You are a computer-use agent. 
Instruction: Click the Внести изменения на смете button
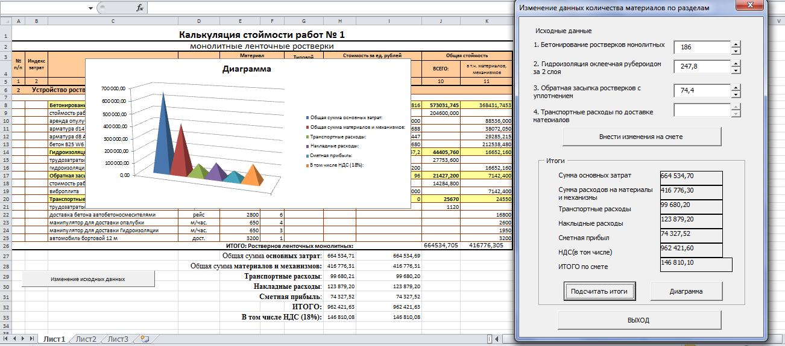642,137
